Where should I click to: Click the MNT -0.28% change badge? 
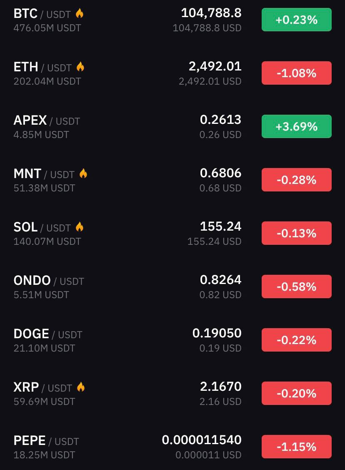pos(296,180)
